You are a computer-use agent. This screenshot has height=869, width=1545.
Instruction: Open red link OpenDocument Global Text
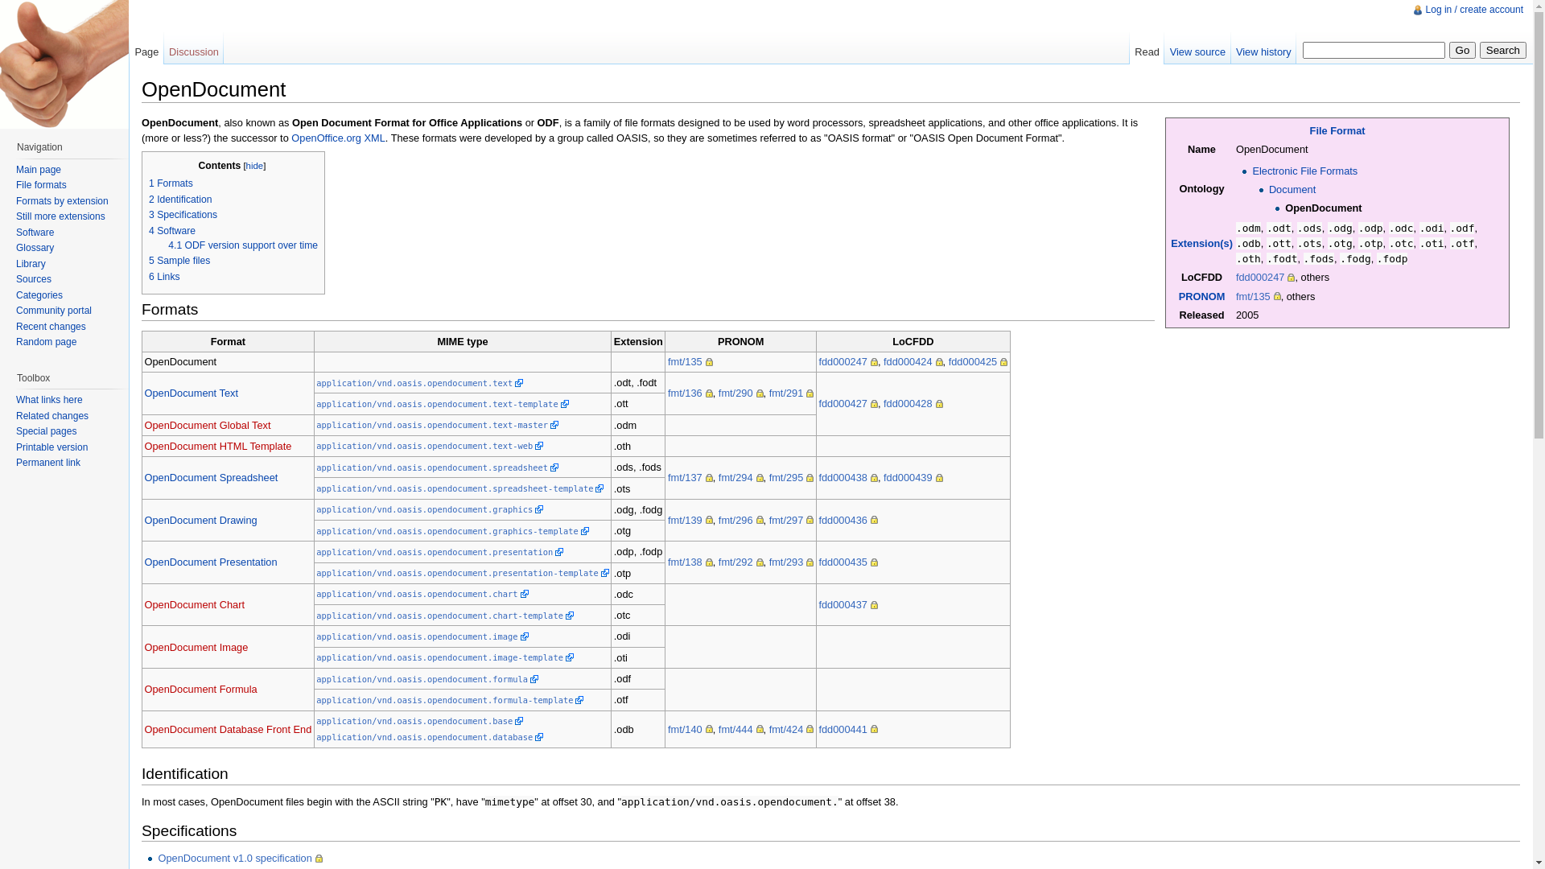[x=208, y=426]
